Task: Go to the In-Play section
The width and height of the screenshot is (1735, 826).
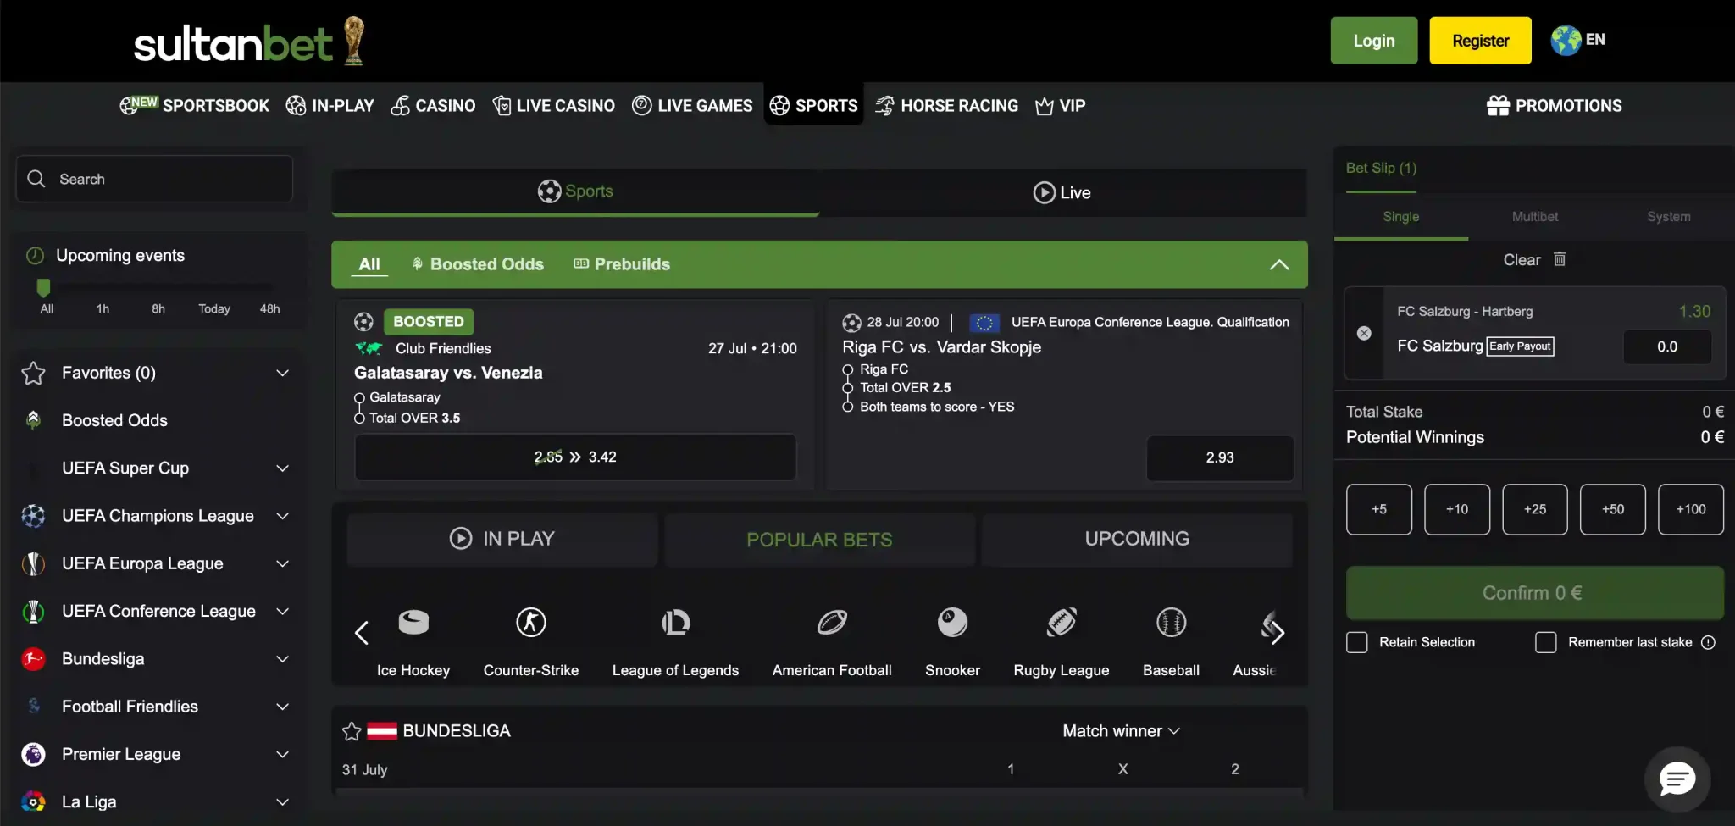Action: pos(330,105)
